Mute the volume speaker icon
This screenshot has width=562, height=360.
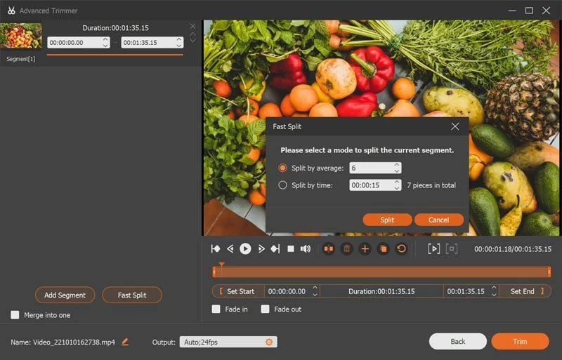click(306, 248)
